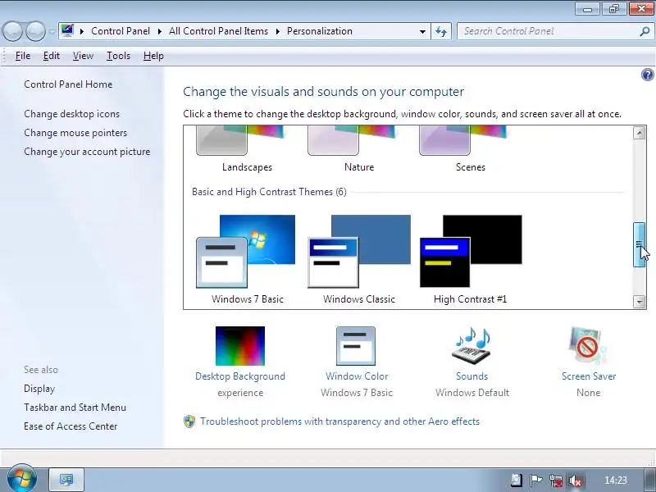Open Desktop Background settings icon
Screen dimensions: 656x492
[240, 346]
